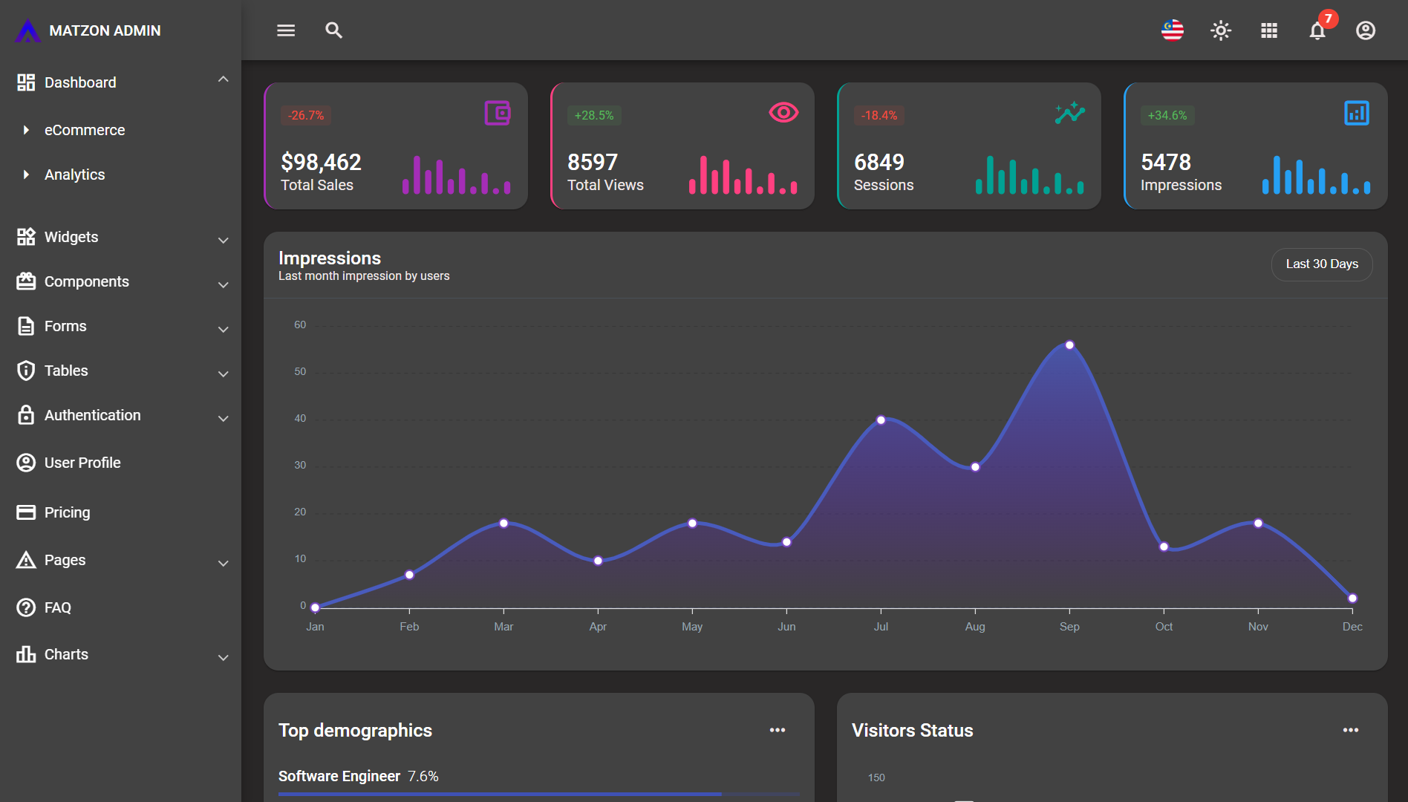
Task: Click the notification bell with 7 alerts
Action: pos(1317,31)
